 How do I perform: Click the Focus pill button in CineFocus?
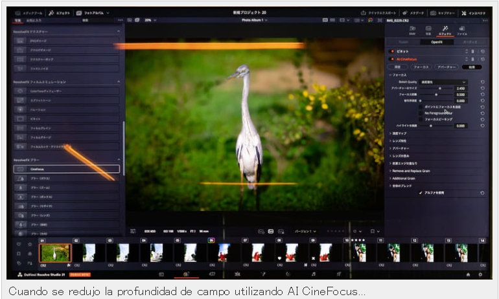(x=421, y=67)
